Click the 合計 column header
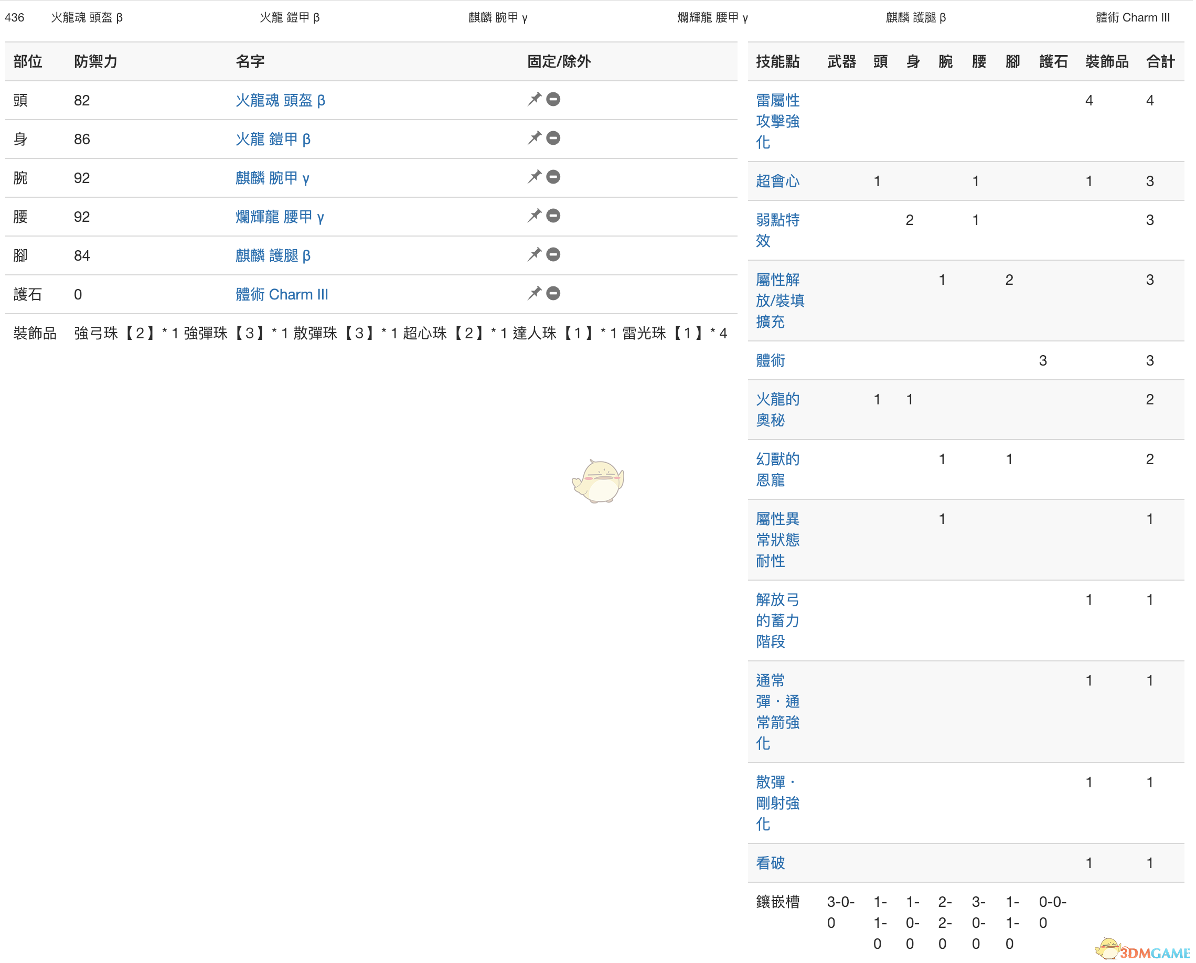 pos(1160,61)
